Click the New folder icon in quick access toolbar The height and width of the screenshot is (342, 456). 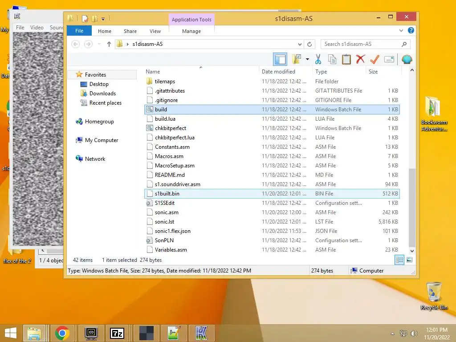pyautogui.click(x=94, y=19)
